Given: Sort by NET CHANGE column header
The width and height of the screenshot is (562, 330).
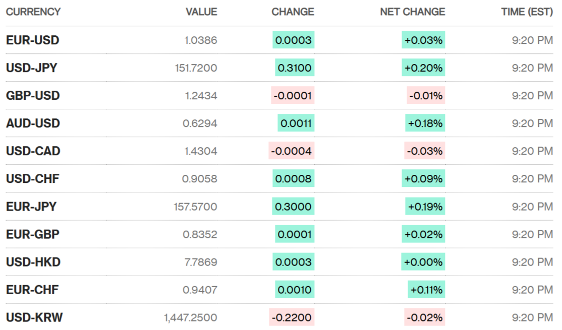Looking at the screenshot, I should coord(412,12).
